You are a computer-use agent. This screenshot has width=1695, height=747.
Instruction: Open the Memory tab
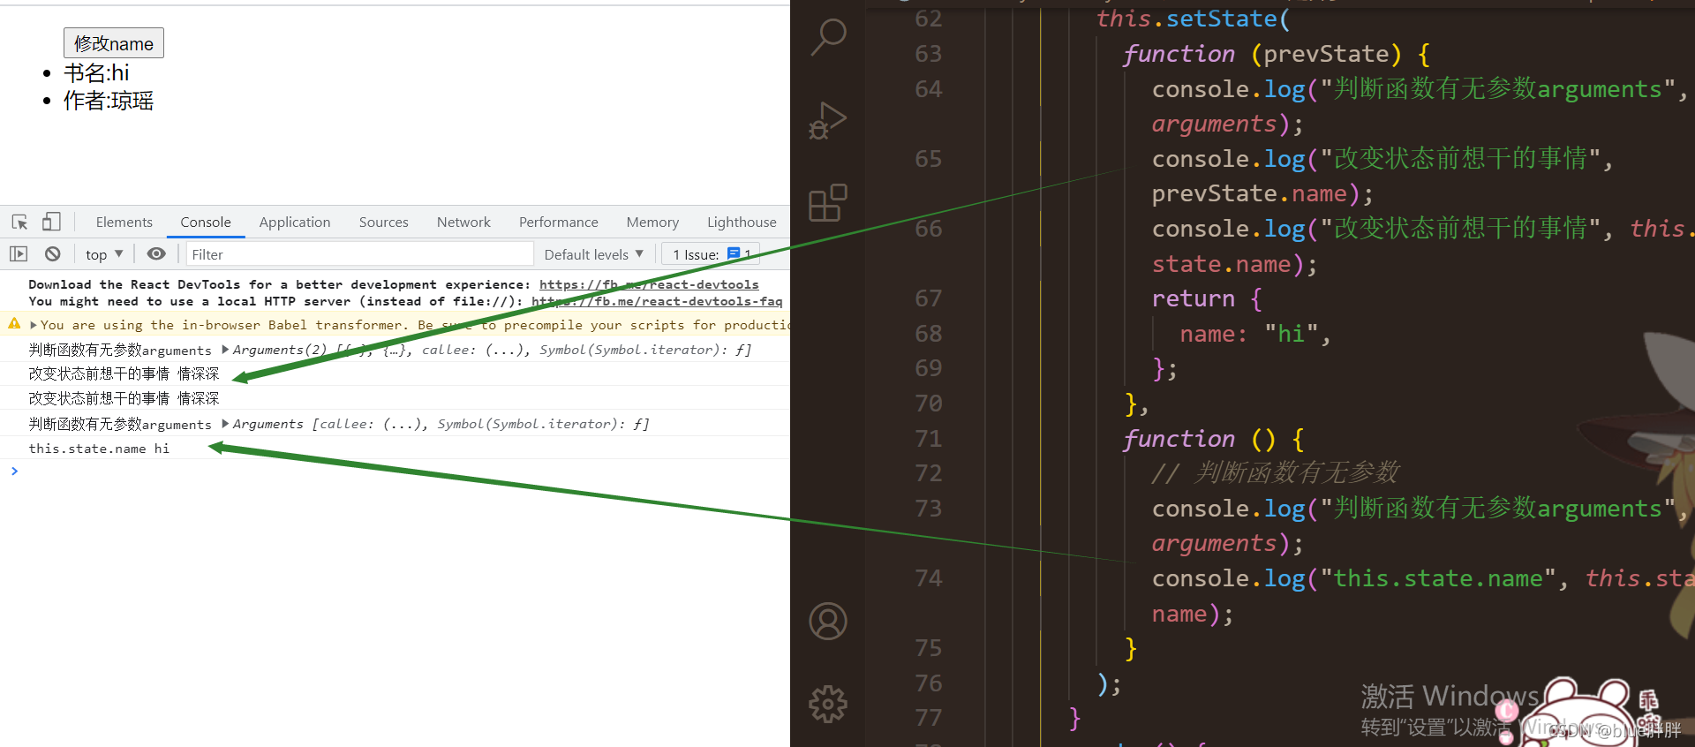[x=652, y=223]
